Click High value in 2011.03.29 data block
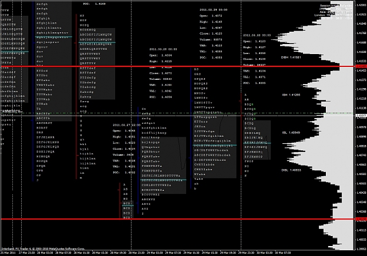 pyautogui.click(x=217, y=22)
